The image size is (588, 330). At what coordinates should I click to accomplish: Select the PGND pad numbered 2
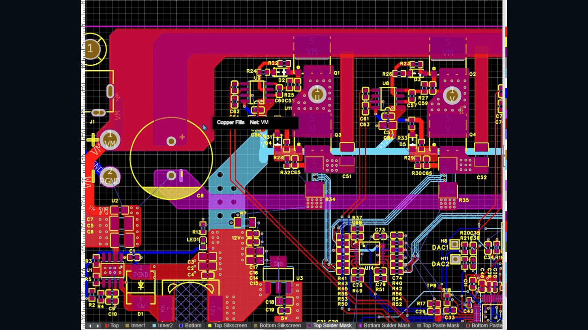(110, 176)
